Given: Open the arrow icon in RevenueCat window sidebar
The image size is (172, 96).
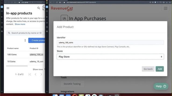Looking at the screenshot, I should pyautogui.click(x=47, y=17).
